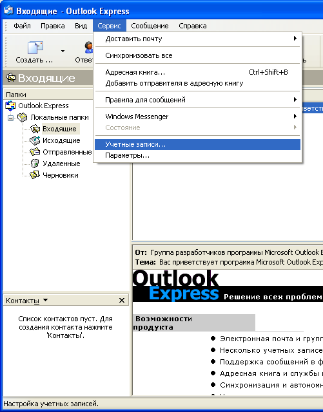Collapse the Локальные папки tree node
323x412 pixels.
click(10, 118)
